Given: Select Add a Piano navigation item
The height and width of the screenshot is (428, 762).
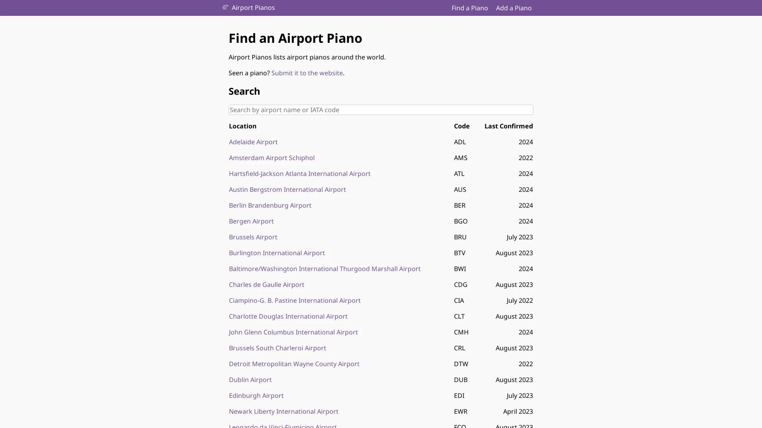Looking at the screenshot, I should pos(513,8).
